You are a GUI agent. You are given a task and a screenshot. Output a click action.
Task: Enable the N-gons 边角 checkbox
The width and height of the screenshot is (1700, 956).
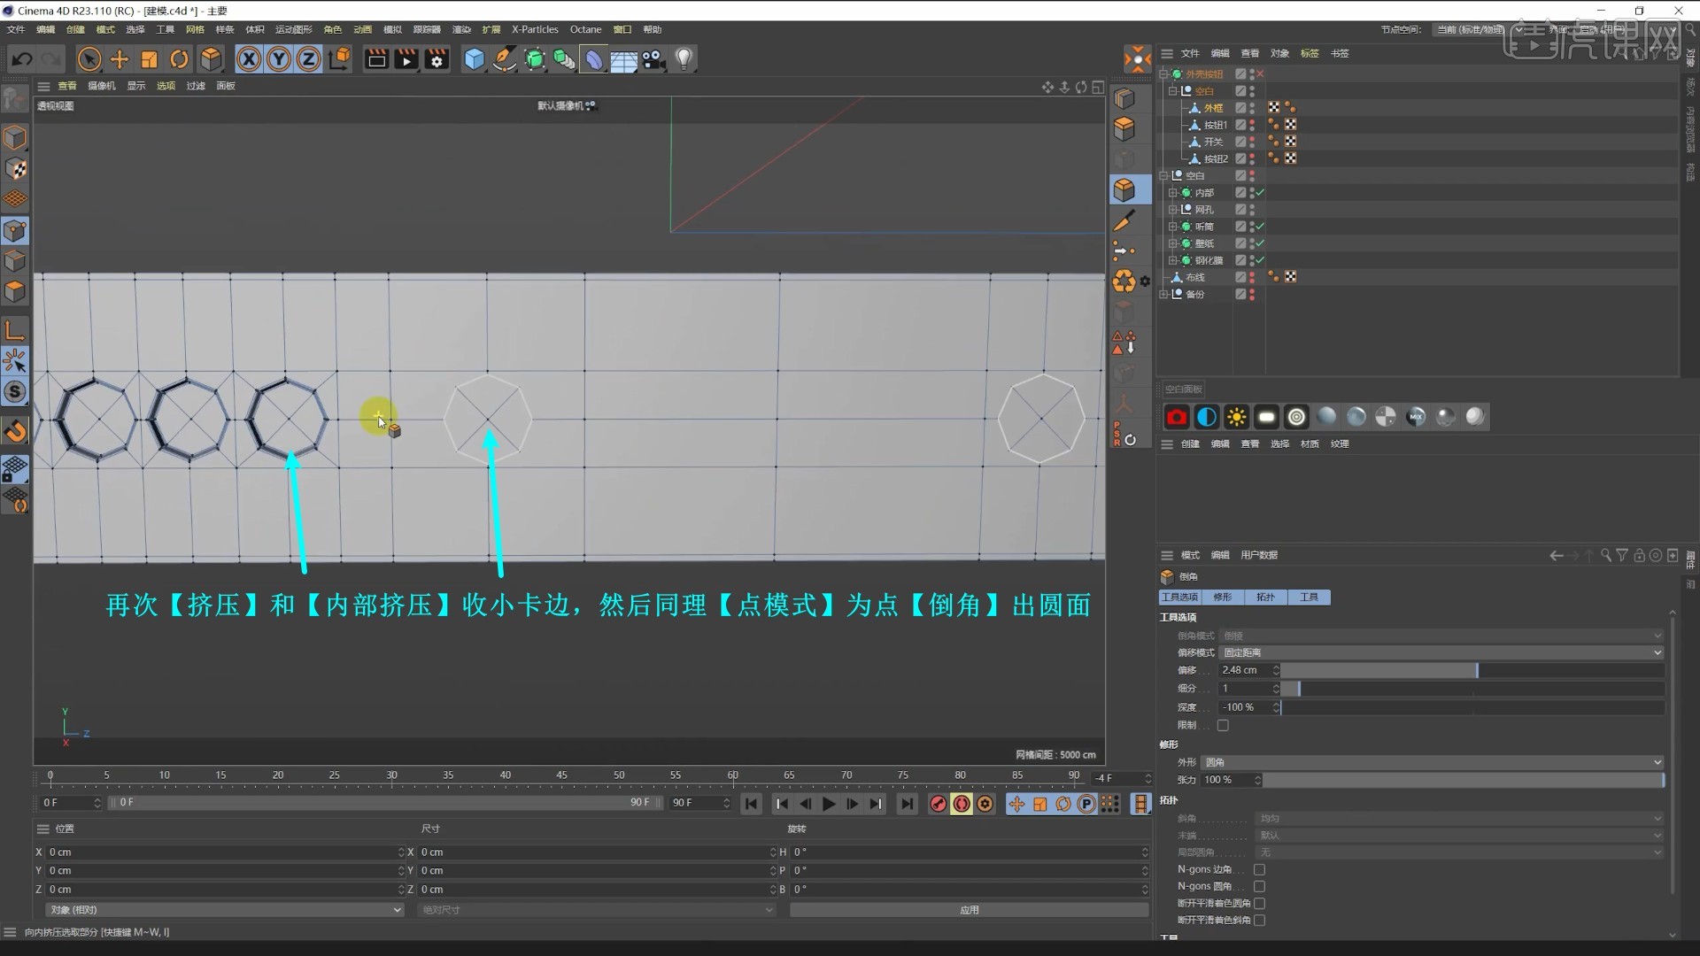1260,869
